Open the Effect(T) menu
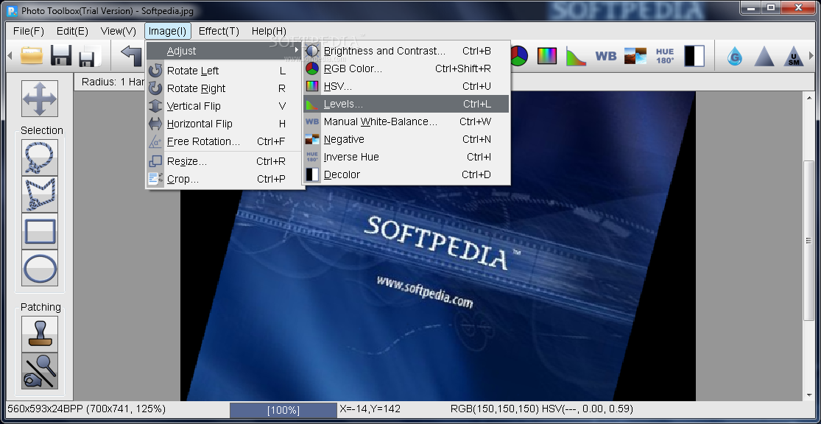The height and width of the screenshot is (424, 821). [219, 31]
